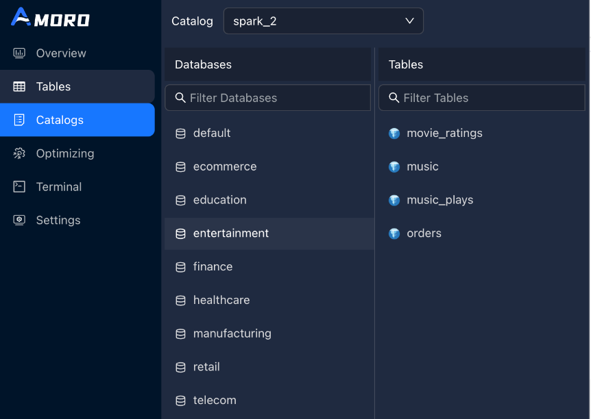Select the ecommerce database
The height and width of the screenshot is (419, 591).
point(225,166)
